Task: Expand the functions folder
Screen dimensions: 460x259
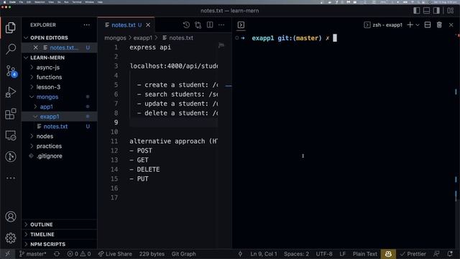Action: pos(59,77)
